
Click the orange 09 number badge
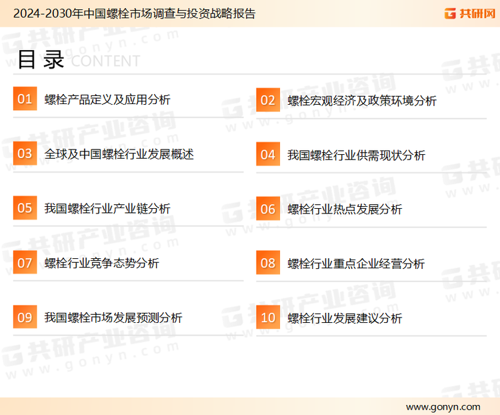25,317
